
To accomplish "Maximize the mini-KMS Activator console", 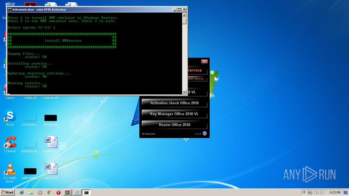I will 179,10.
